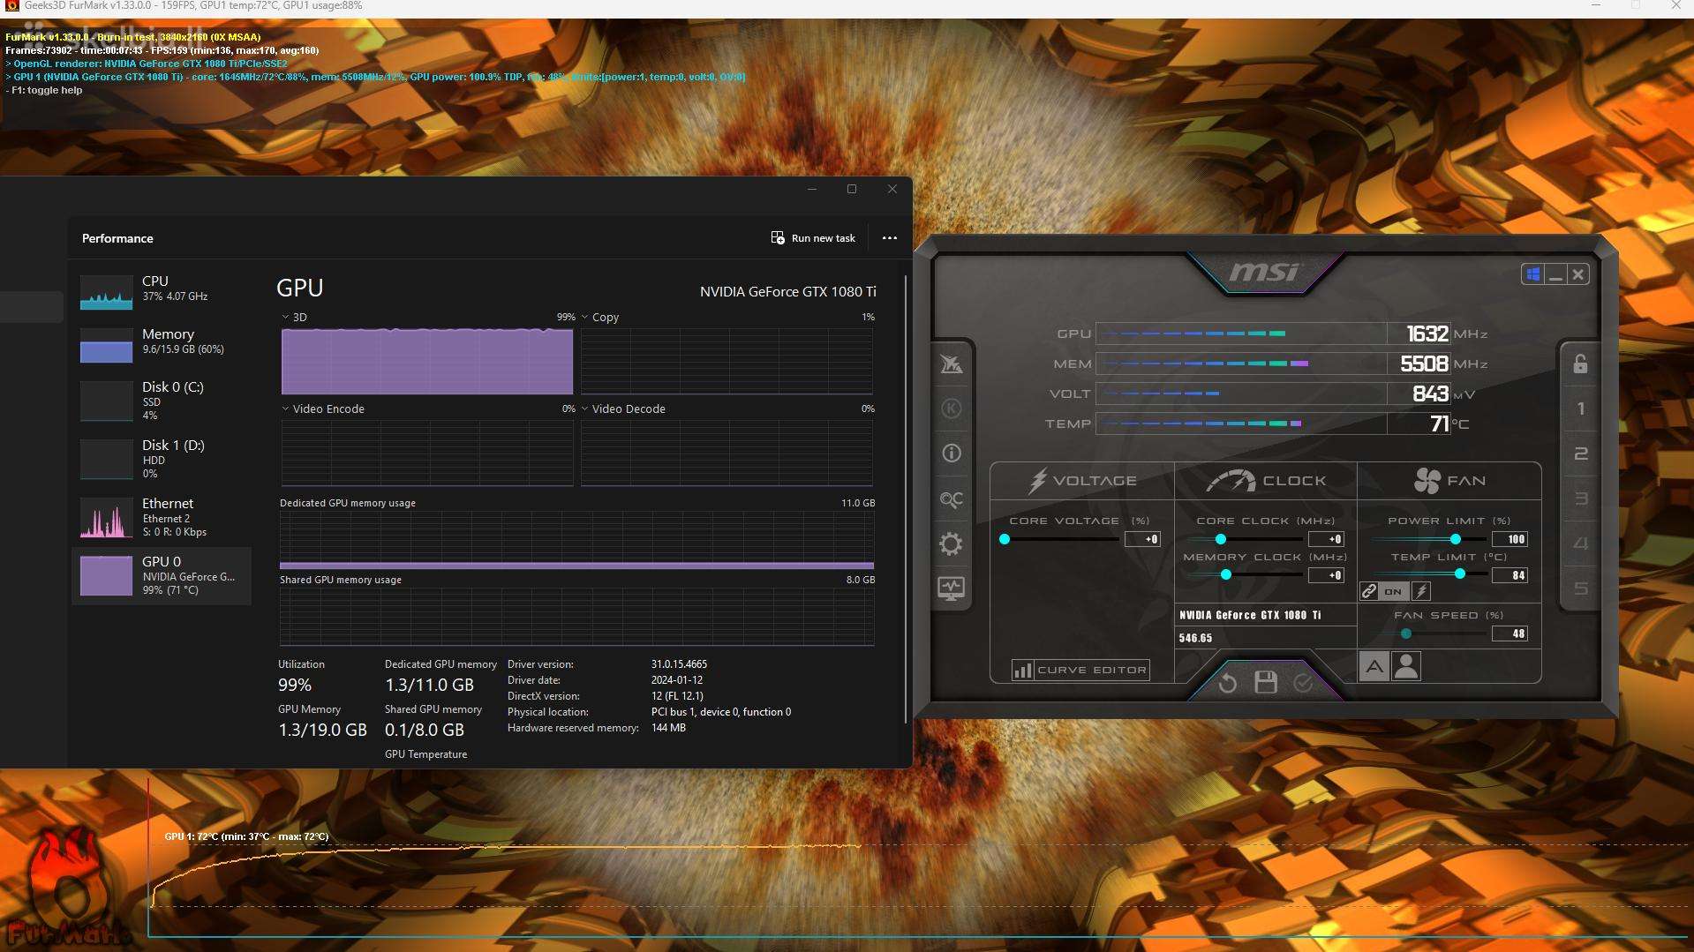Click Dedicated GPU memory usage graph

[576, 540]
